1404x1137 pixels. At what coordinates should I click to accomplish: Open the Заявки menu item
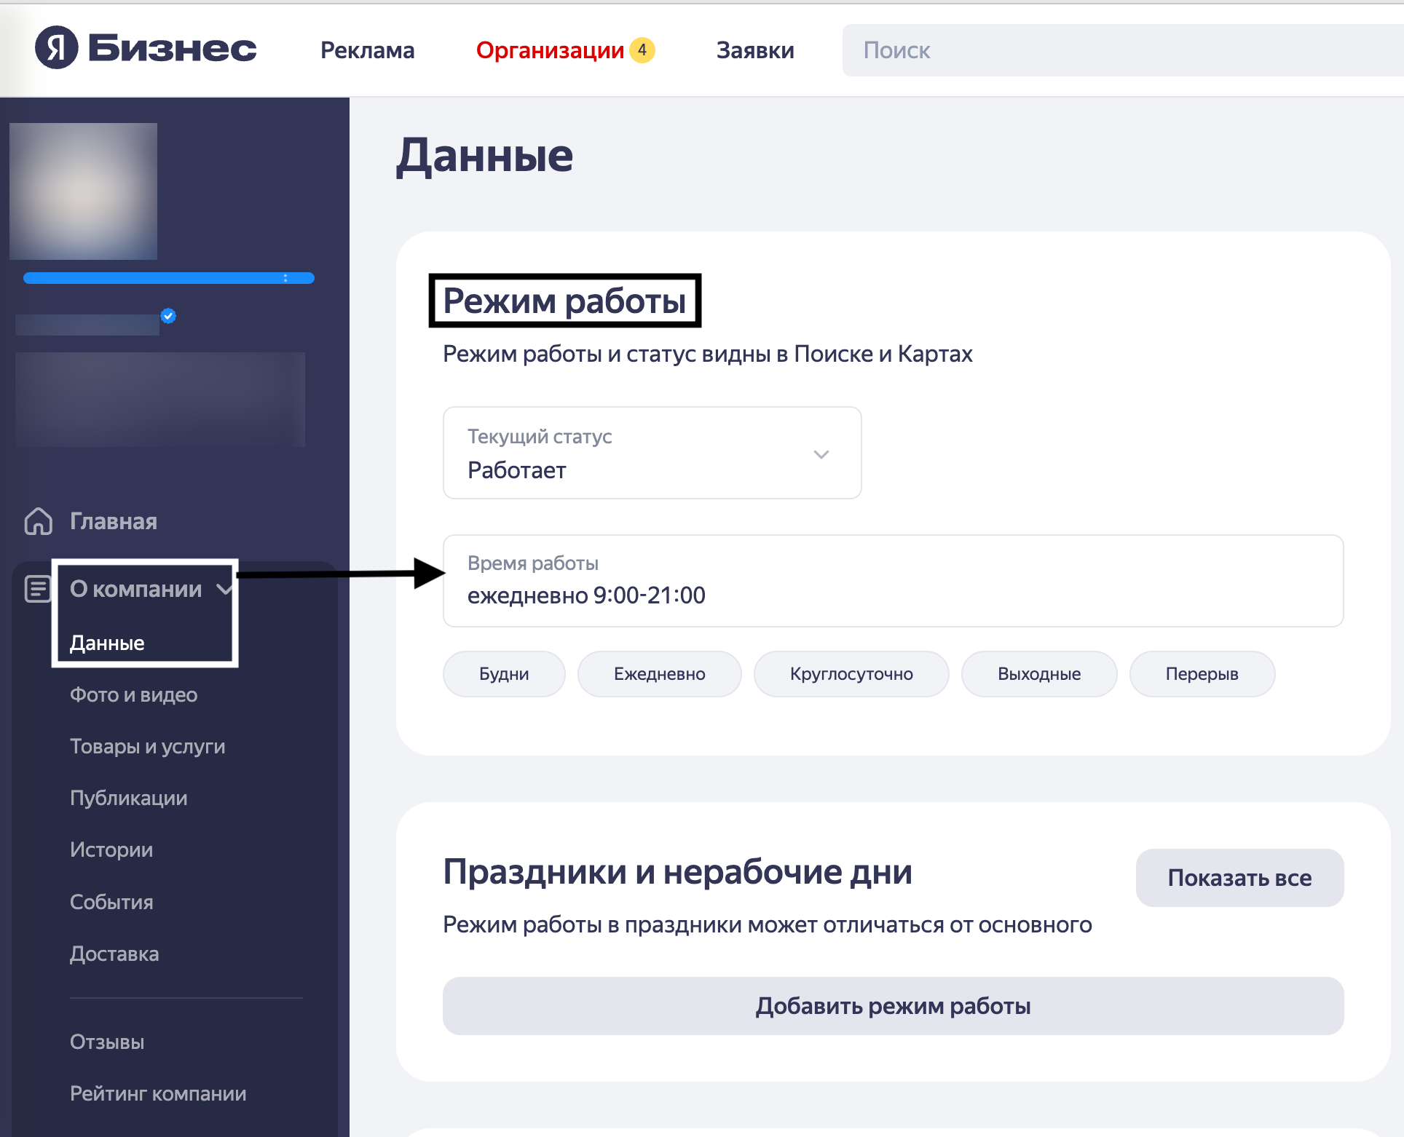click(755, 50)
